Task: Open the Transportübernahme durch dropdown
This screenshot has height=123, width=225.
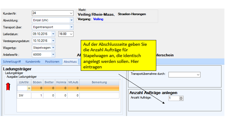Action: point(198,74)
